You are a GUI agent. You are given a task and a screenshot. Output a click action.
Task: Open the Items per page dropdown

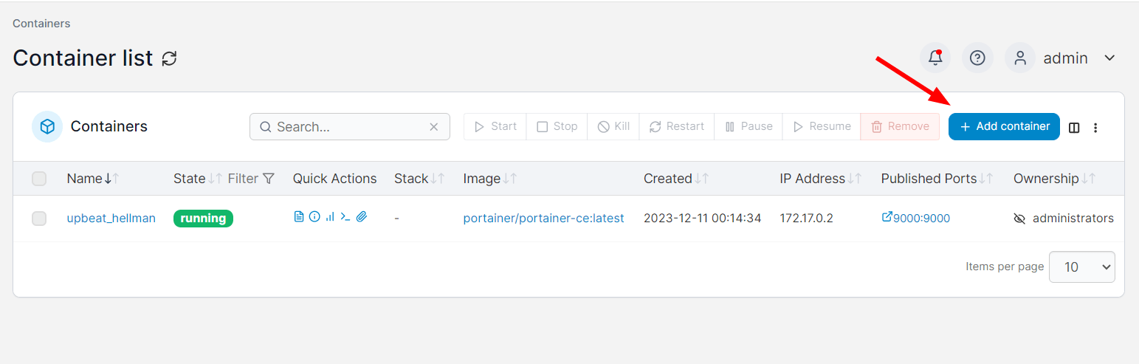1081,267
